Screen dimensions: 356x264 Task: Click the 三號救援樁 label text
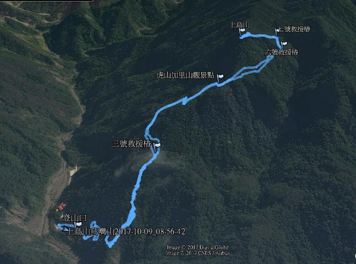click(132, 144)
